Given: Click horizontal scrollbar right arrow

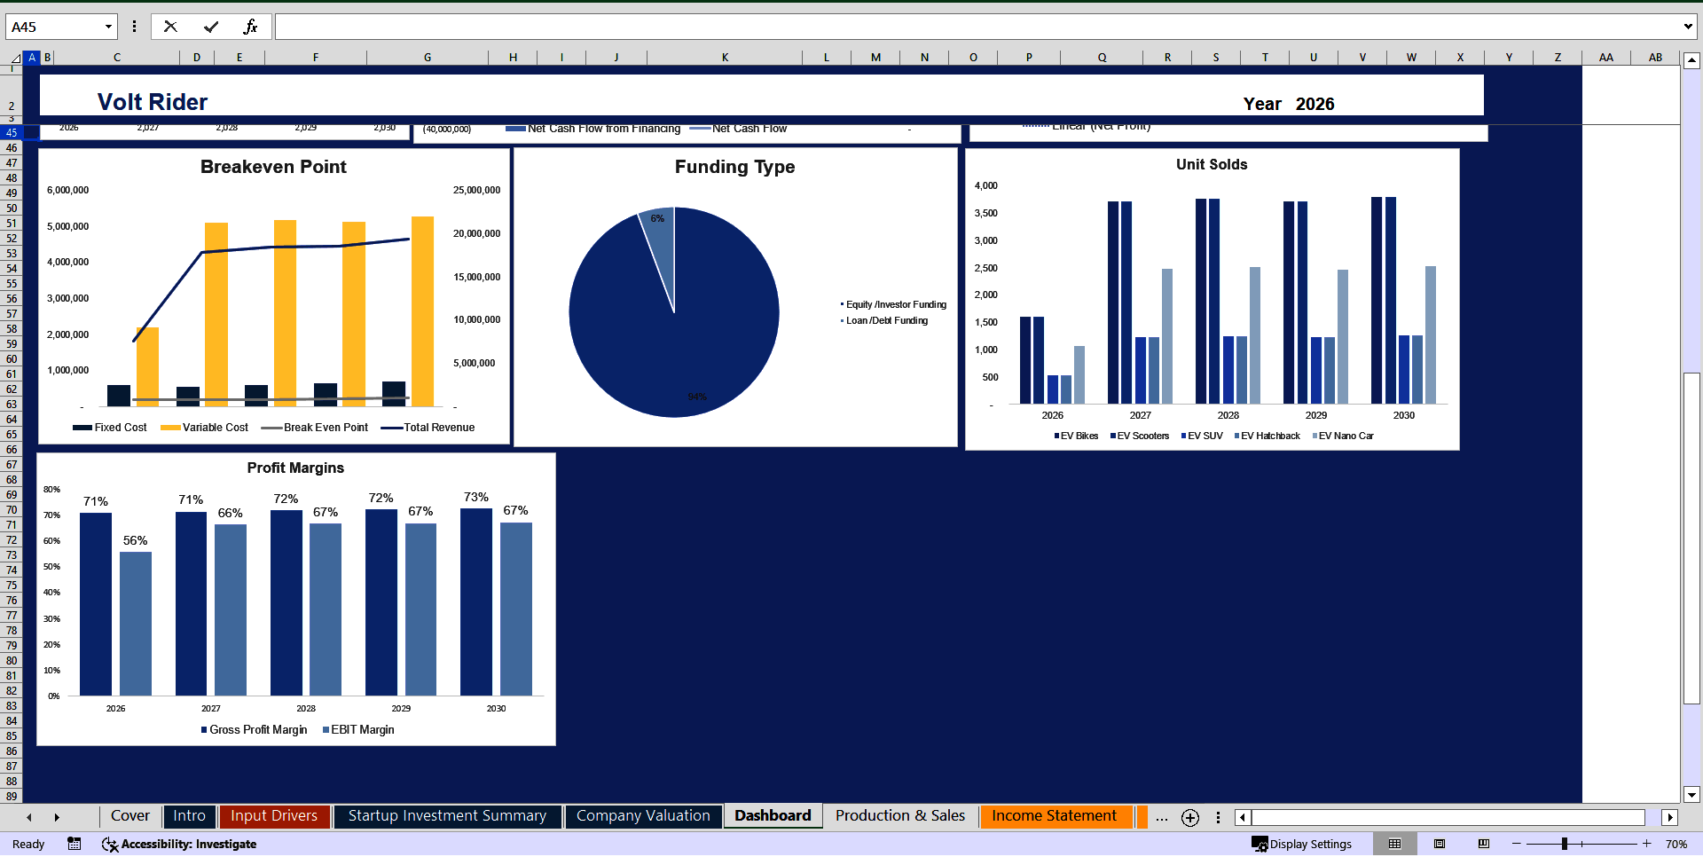Looking at the screenshot, I should click(x=1670, y=818).
